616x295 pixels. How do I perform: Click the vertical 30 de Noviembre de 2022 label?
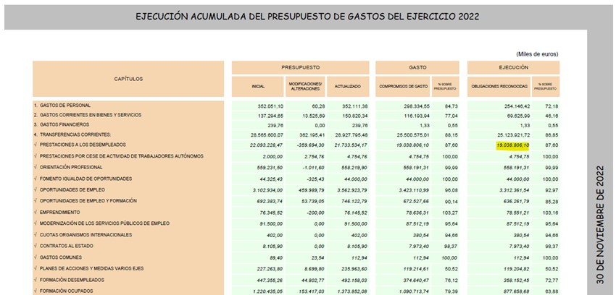601,223
